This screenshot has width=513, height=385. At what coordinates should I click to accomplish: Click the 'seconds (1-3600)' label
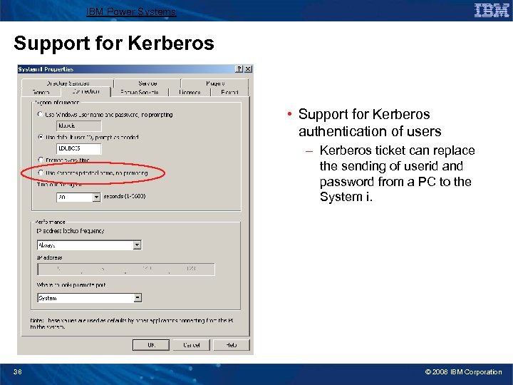[124, 197]
